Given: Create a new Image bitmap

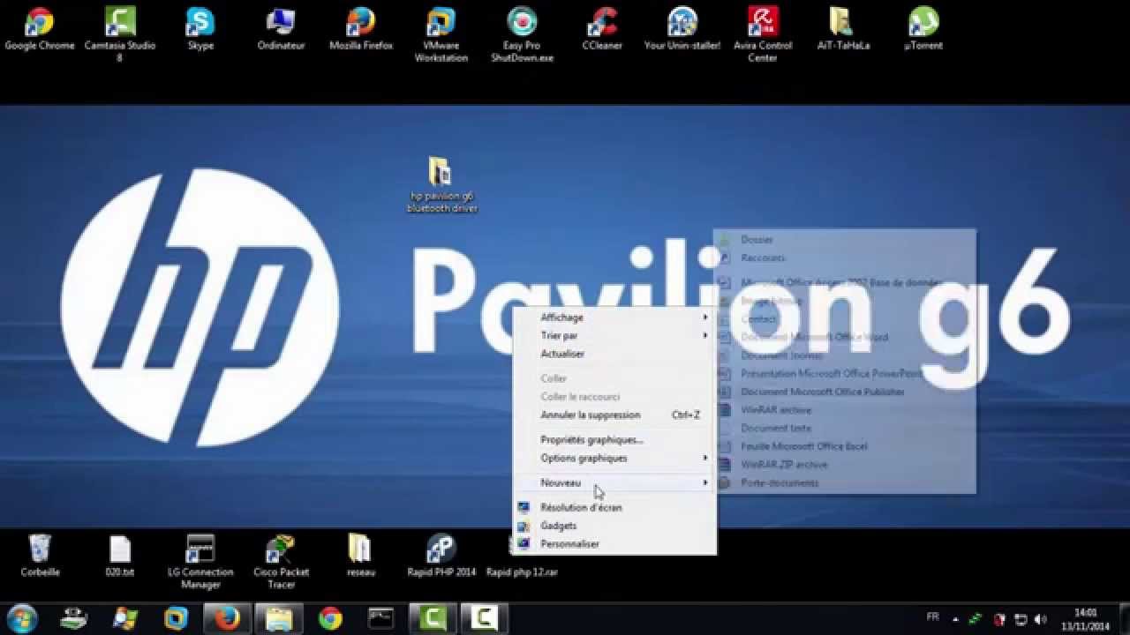Looking at the screenshot, I should pos(845,301).
